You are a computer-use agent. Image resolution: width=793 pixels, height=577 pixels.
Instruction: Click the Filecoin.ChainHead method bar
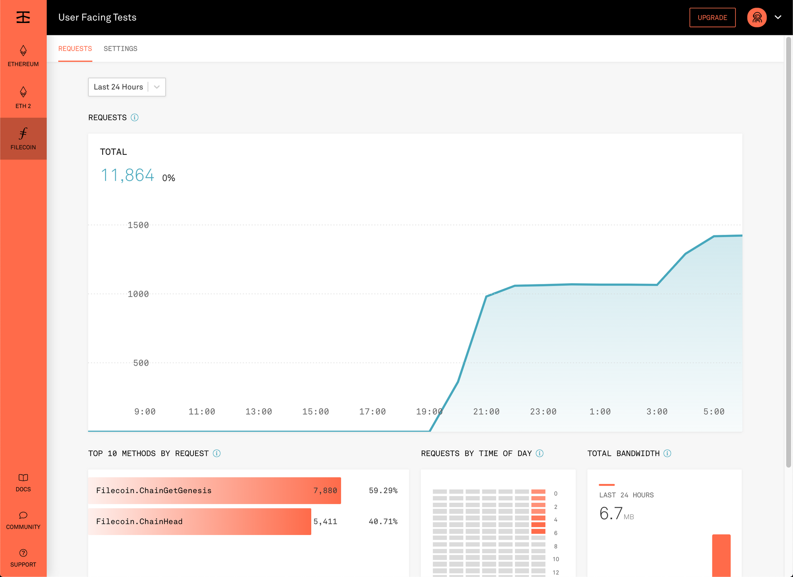(199, 522)
